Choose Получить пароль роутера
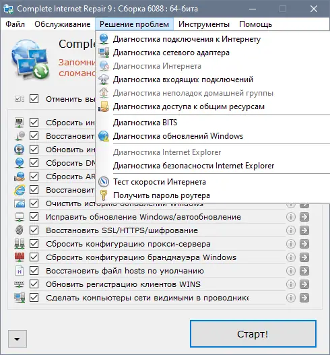This screenshot has width=330, height=355. (x=213, y=195)
